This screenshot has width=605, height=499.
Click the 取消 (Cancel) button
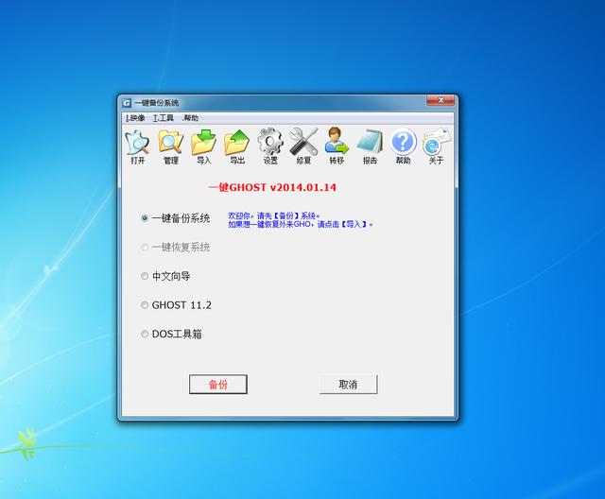(348, 385)
